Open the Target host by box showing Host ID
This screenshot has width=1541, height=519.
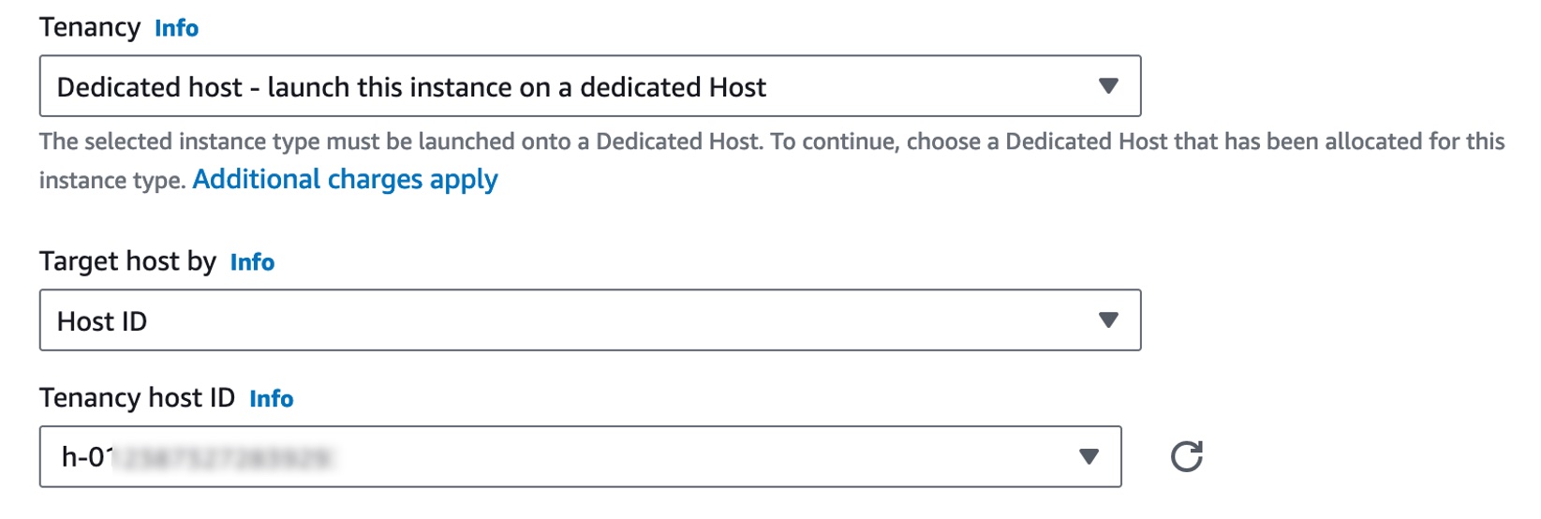[590, 320]
